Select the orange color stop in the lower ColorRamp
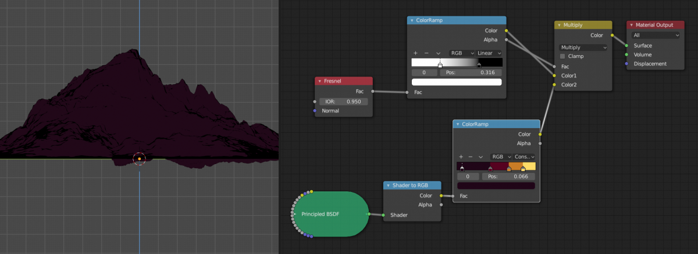Viewport: 698px width, 254px height. click(509, 169)
